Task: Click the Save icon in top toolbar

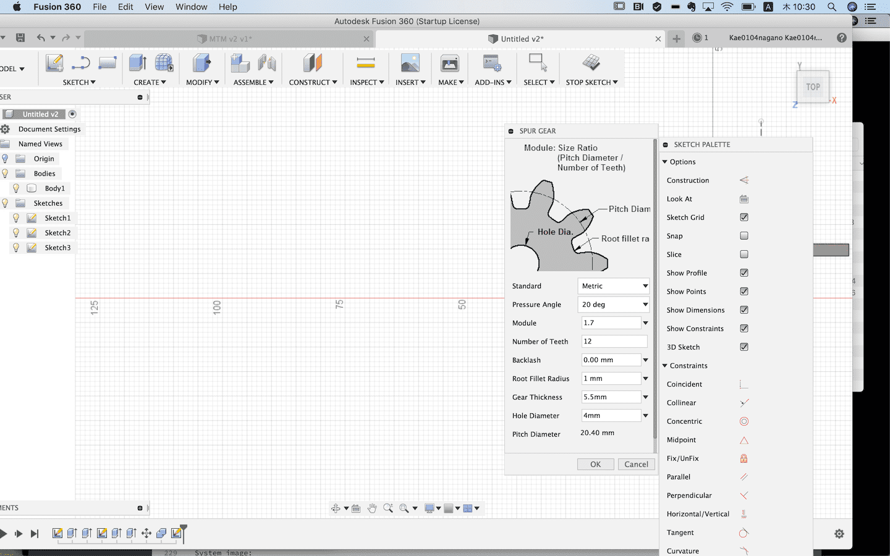Action: 20,38
